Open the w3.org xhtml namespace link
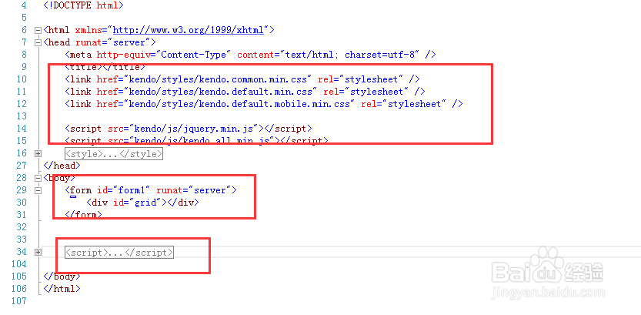Viewport: 641px width, 315px height. click(188, 30)
